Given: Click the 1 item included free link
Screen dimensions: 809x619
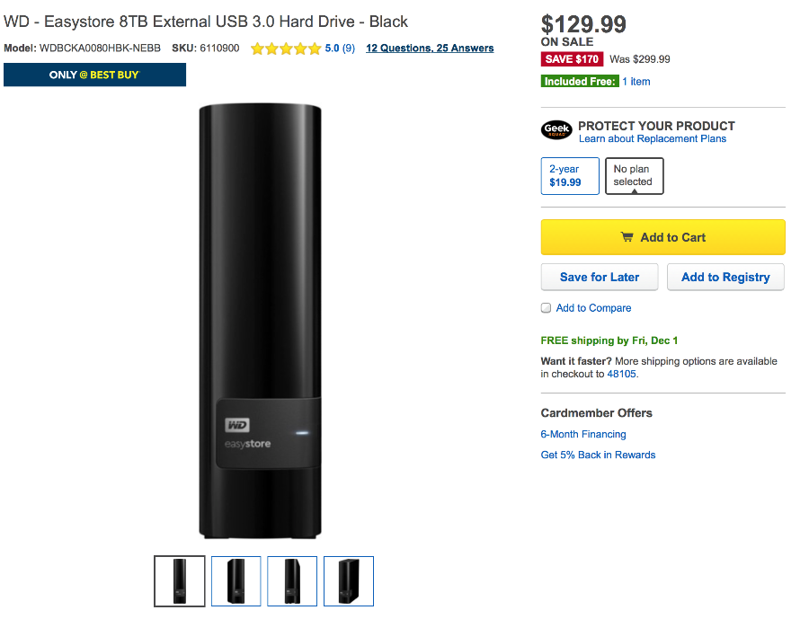Looking at the screenshot, I should point(636,82).
